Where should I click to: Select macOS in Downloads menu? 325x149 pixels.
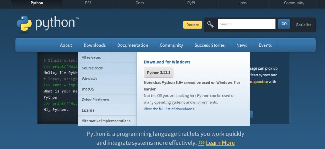(107, 89)
